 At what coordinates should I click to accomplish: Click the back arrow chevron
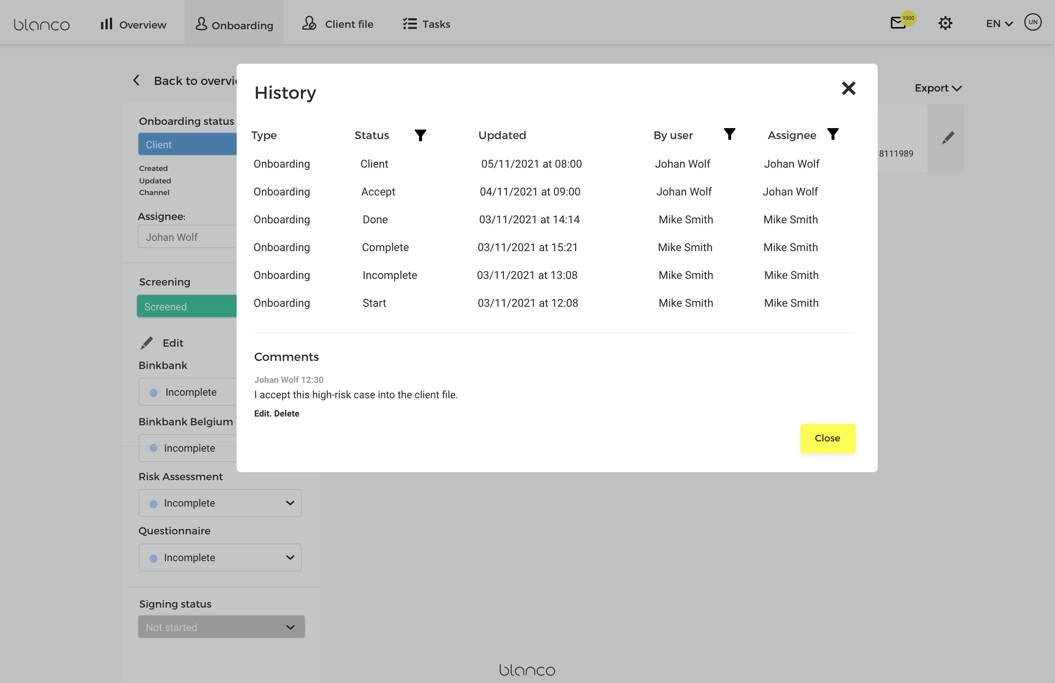click(x=137, y=81)
